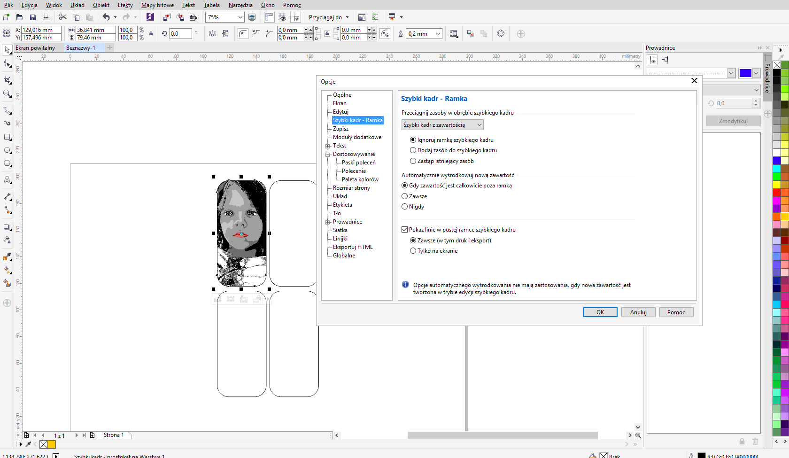
Task: Select the Zoom magnifier tool
Action: coord(7,94)
